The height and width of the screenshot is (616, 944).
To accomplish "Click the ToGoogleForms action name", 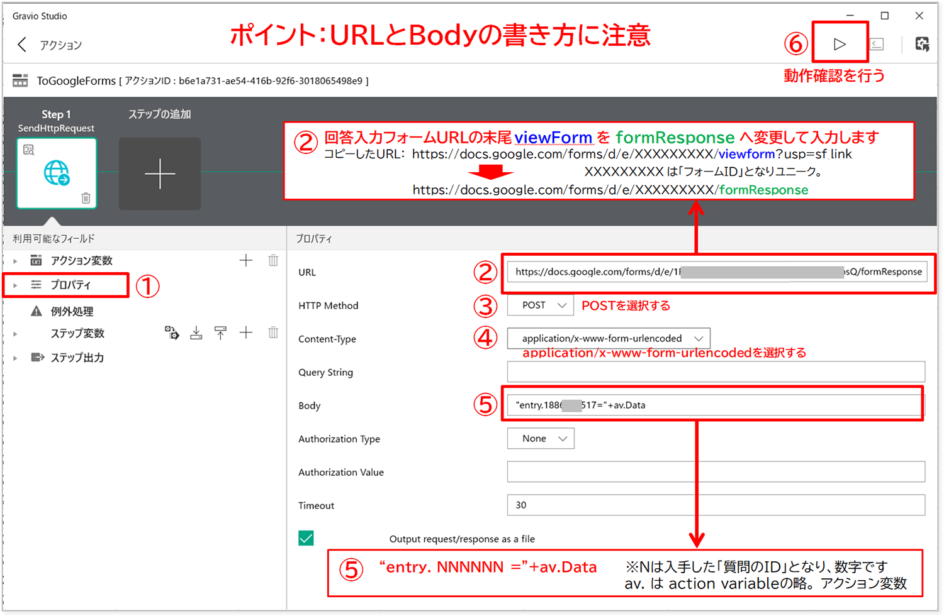I will click(x=76, y=81).
